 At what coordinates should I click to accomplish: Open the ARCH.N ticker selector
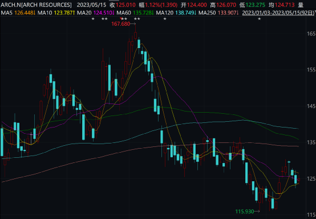pyautogui.click(x=36, y=5)
